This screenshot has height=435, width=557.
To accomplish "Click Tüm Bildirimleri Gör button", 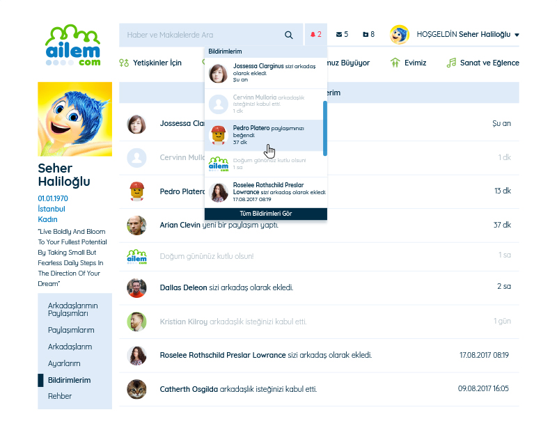I will click(265, 214).
